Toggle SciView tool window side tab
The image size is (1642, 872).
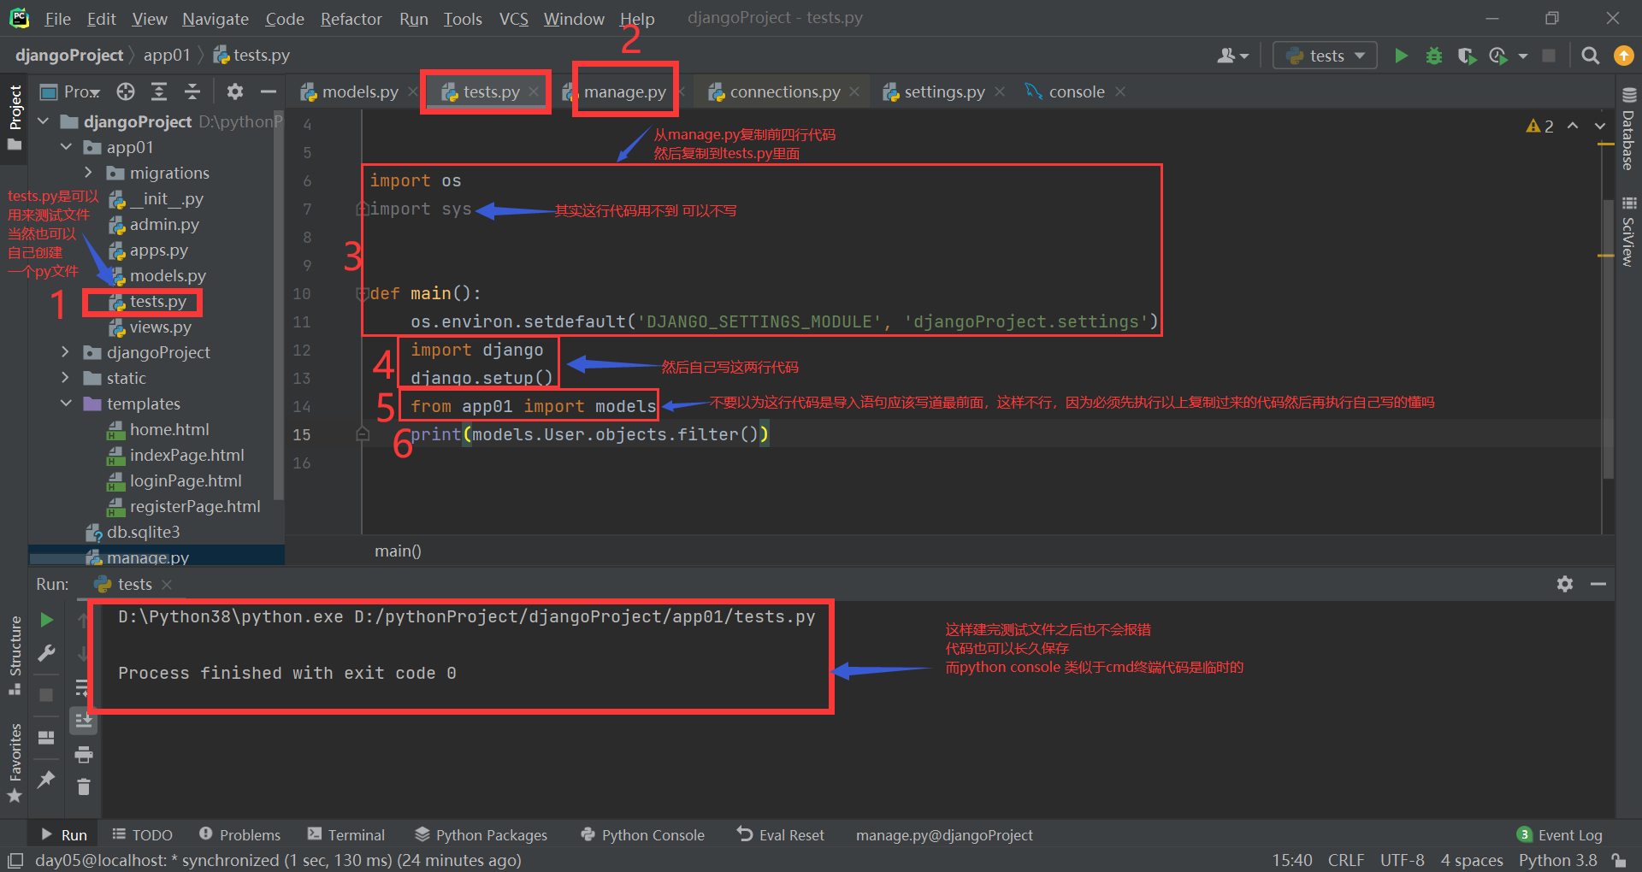point(1628,231)
